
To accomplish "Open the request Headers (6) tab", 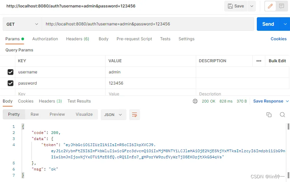I will pos(78,39).
